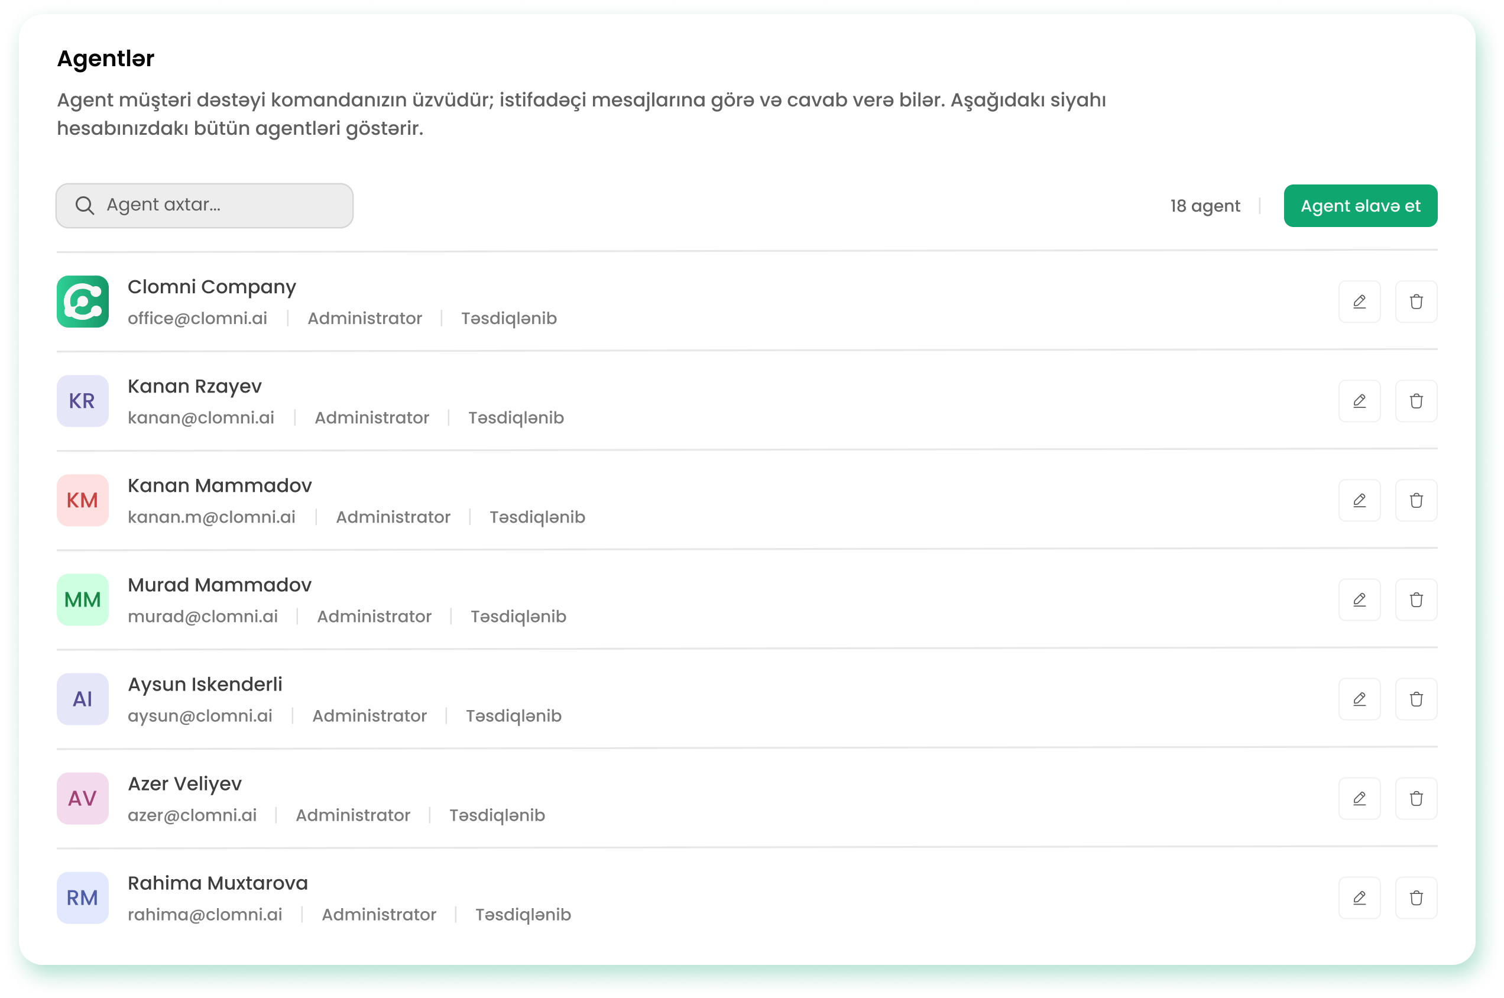Viewport: 1504px width, 998px height.
Task: Select the name 'Clomni Company'
Action: tap(212, 287)
